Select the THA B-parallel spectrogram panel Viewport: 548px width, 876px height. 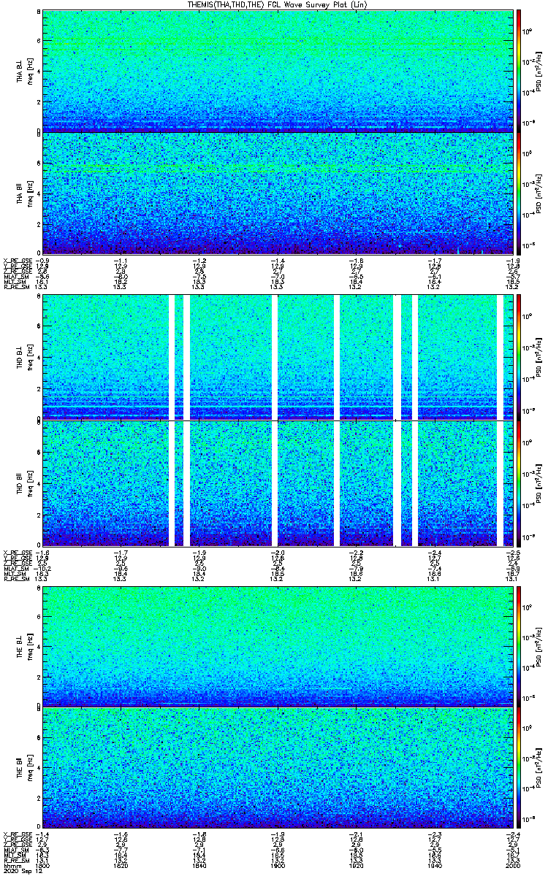click(278, 193)
